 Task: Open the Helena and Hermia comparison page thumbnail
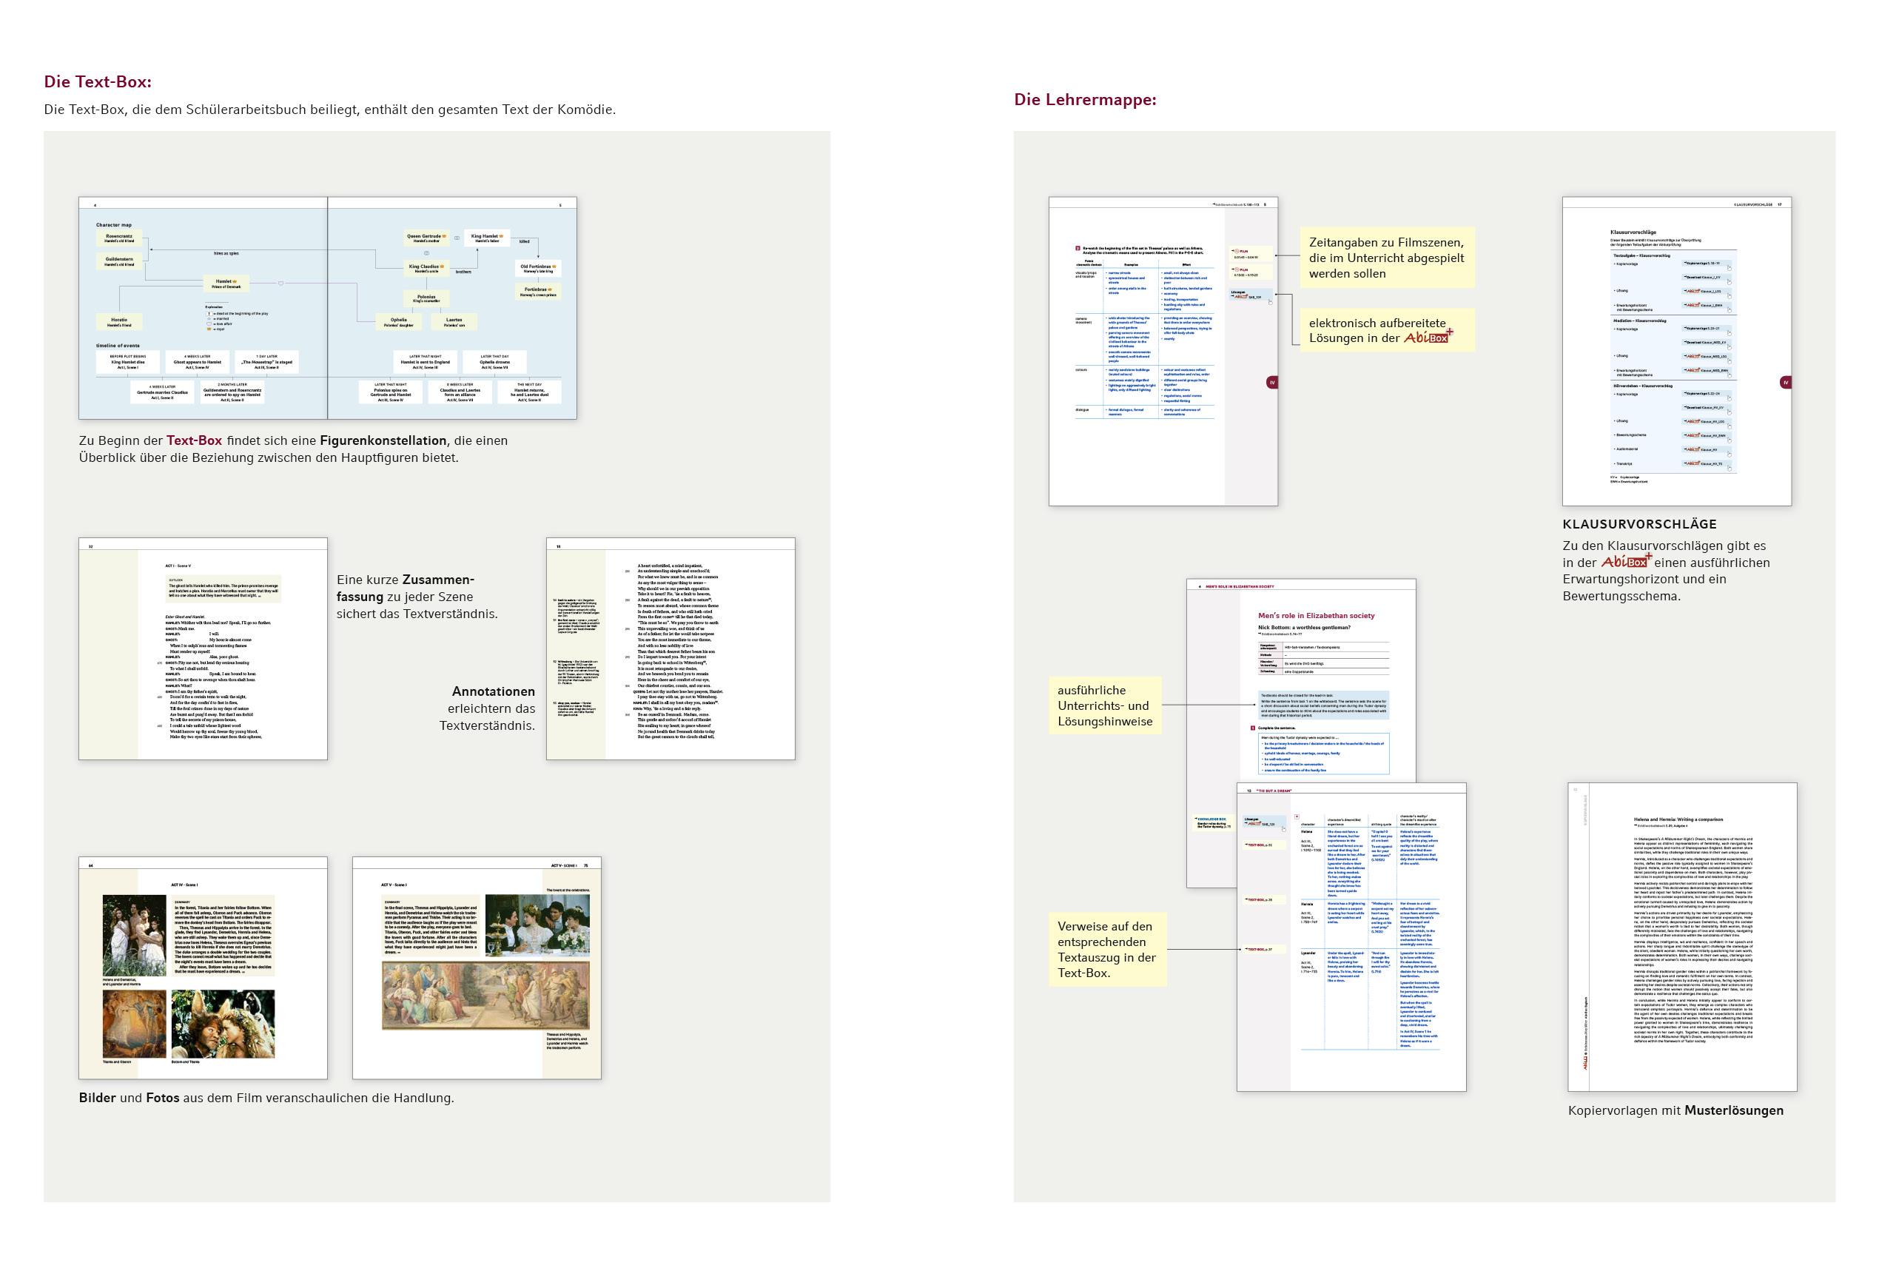click(x=1681, y=936)
